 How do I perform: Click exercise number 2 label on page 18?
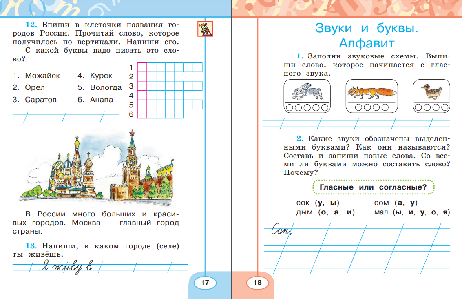point(300,138)
